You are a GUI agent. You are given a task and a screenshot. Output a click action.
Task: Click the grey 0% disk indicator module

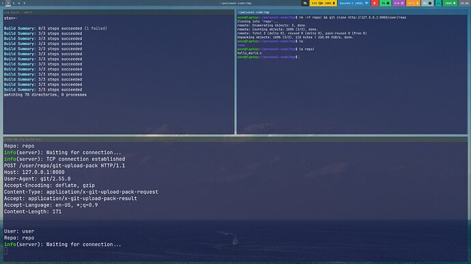click(427, 3)
